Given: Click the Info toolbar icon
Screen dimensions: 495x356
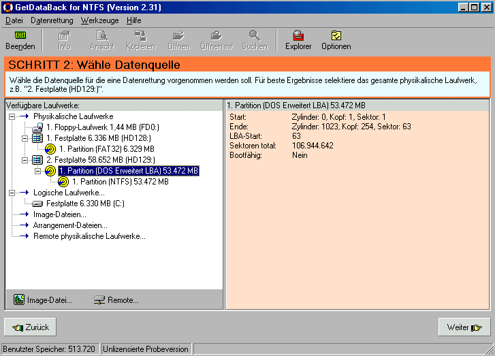Looking at the screenshot, I should tap(65, 35).
